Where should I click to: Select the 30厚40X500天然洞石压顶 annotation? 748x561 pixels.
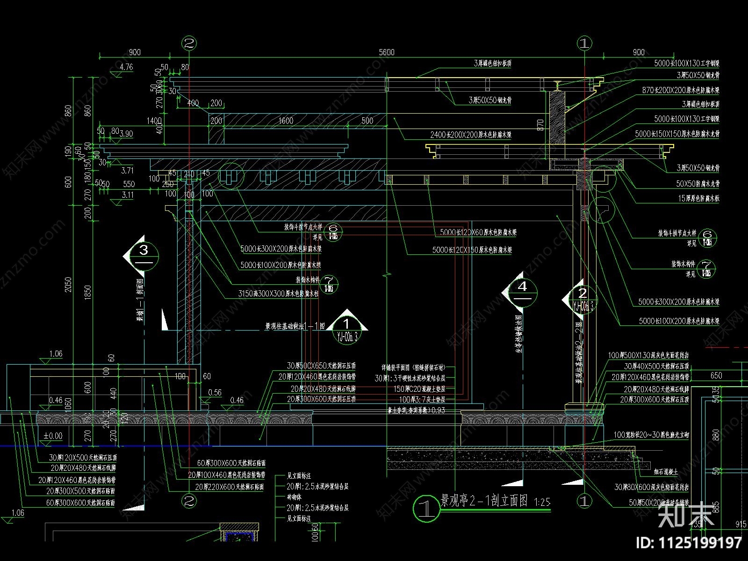[656, 367]
